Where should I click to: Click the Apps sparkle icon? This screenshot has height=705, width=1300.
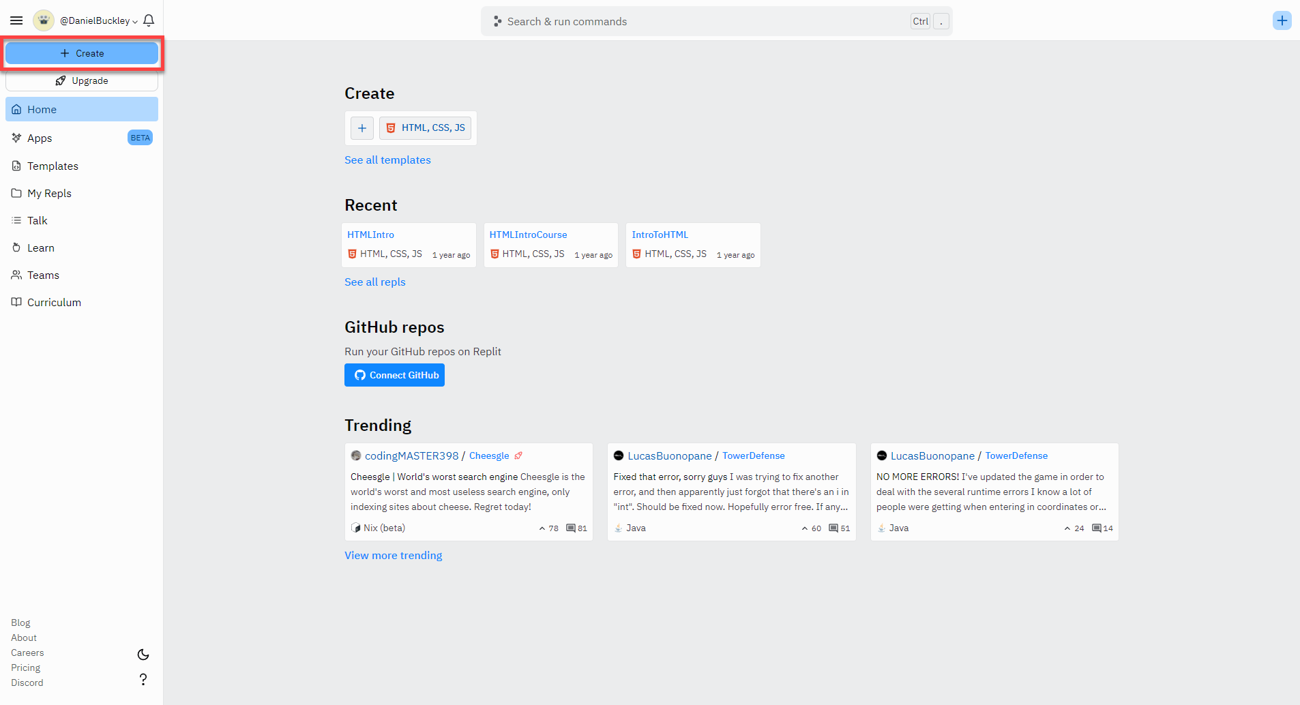coord(16,138)
